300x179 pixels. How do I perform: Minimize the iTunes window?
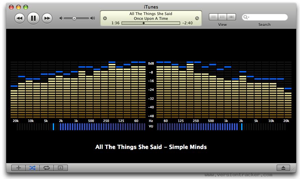click(18, 7)
